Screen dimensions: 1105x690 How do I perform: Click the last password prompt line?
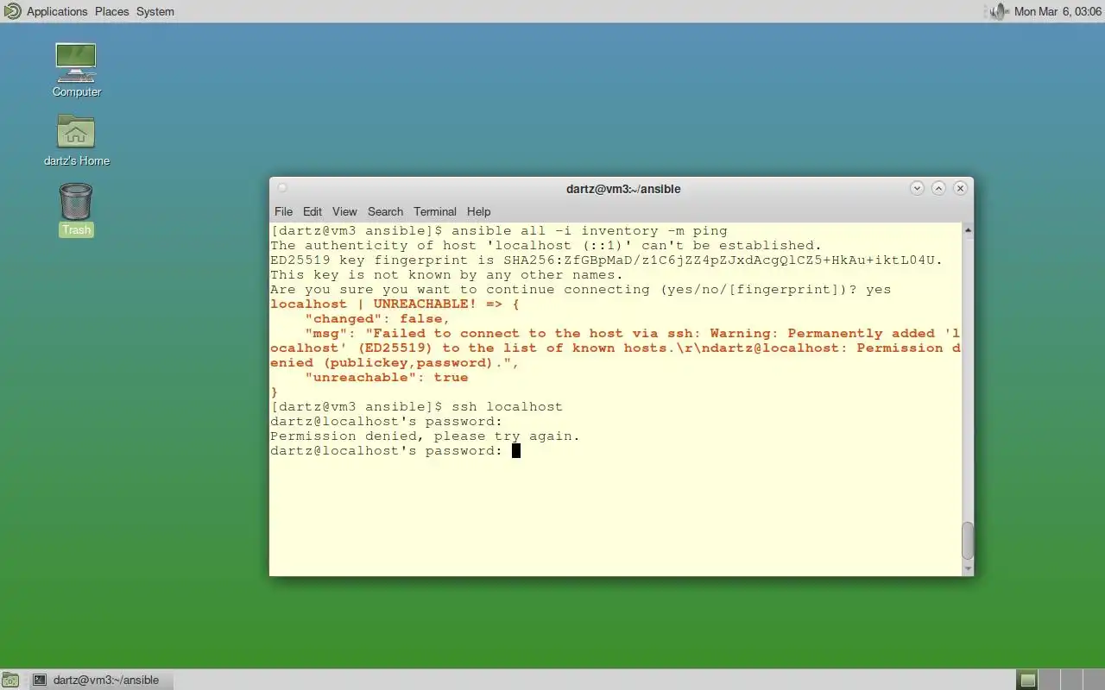pos(395,451)
